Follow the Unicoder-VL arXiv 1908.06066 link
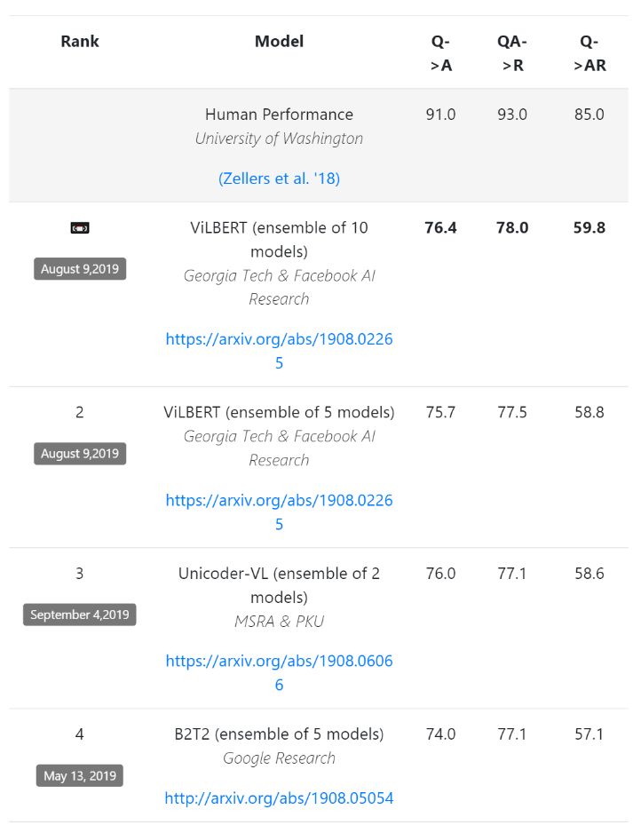 pos(279,672)
